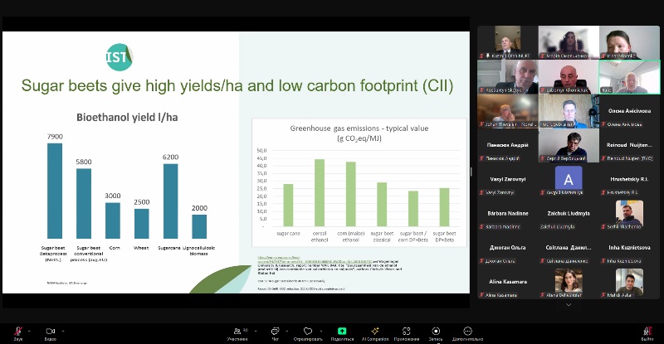Click the 'Bioethanol yield l/ha' chart heading
The width and height of the screenshot is (664, 344).
127,117
